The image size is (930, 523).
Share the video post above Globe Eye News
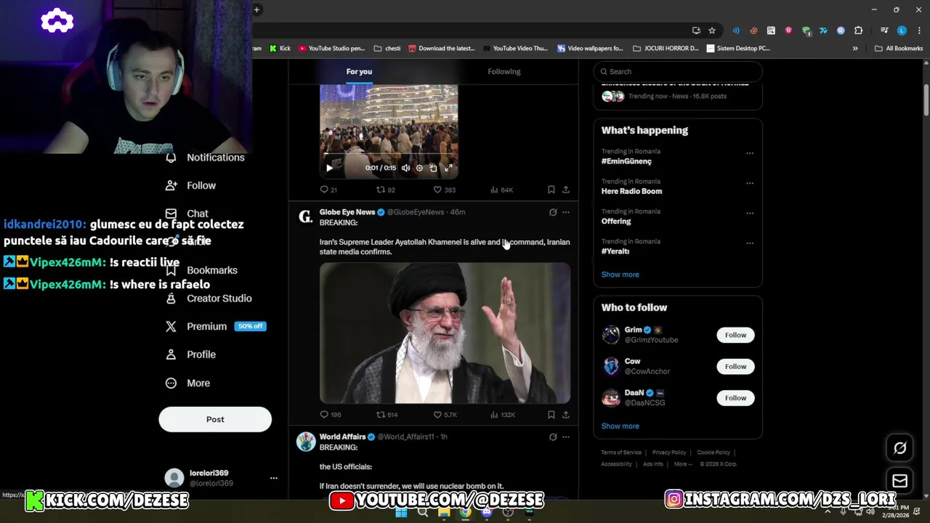pos(566,190)
